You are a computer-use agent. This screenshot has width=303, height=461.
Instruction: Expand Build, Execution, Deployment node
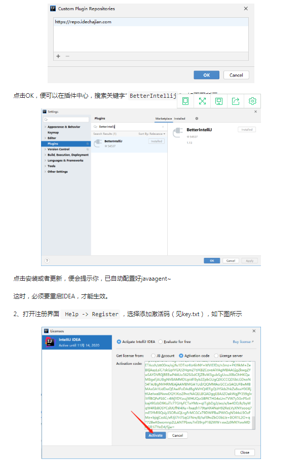pos(45,155)
